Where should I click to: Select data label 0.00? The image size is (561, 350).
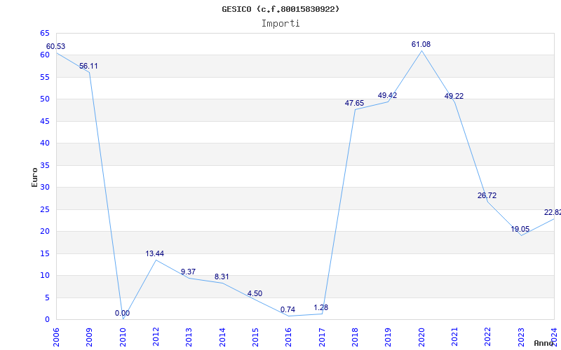pos(122,313)
